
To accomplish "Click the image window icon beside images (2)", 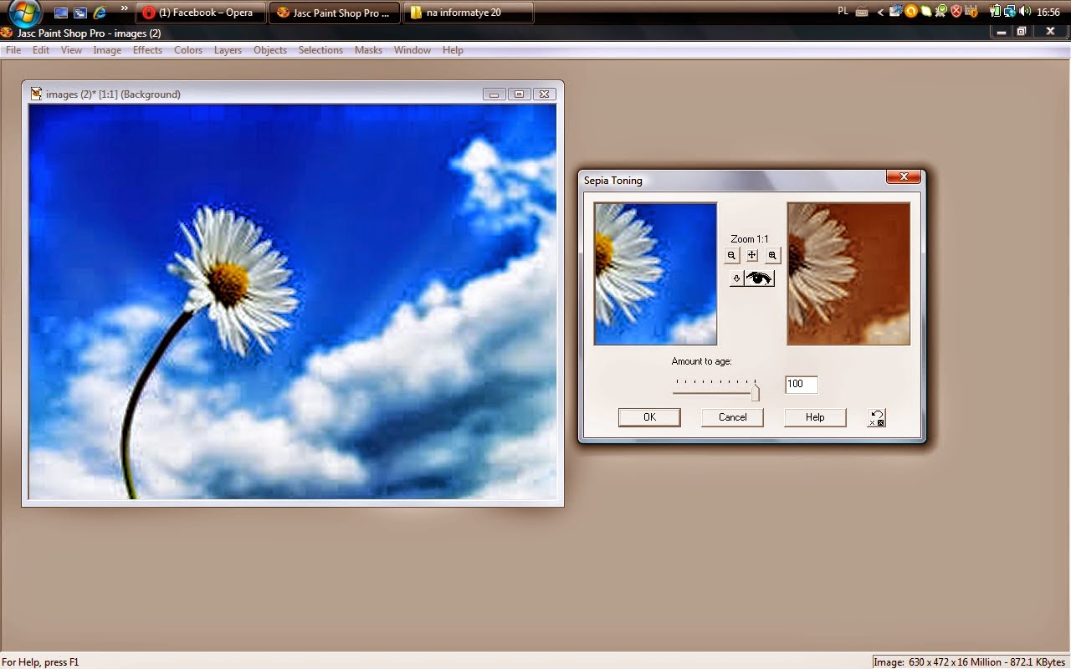I will (x=36, y=94).
